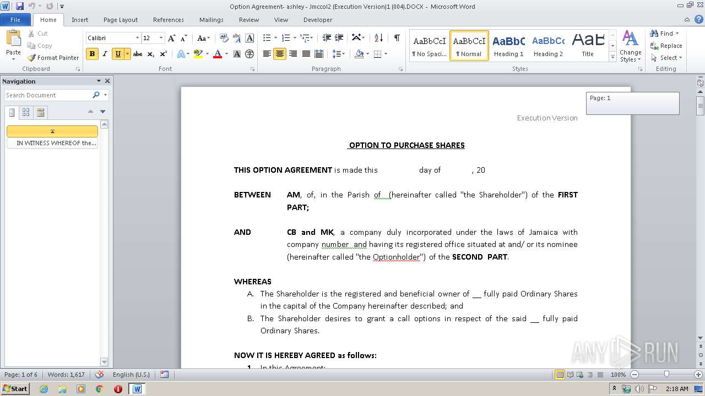The height and width of the screenshot is (396, 705).
Task: Apply red Font Color
Action: [218, 54]
